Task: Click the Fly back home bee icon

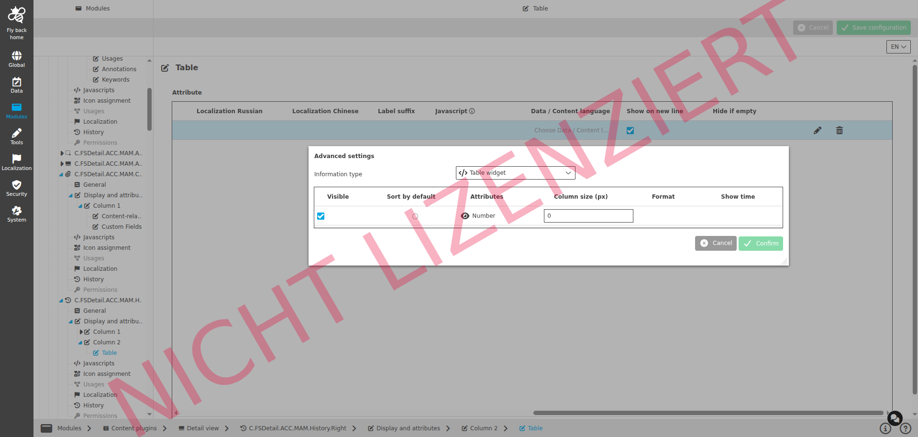Action: [16, 15]
